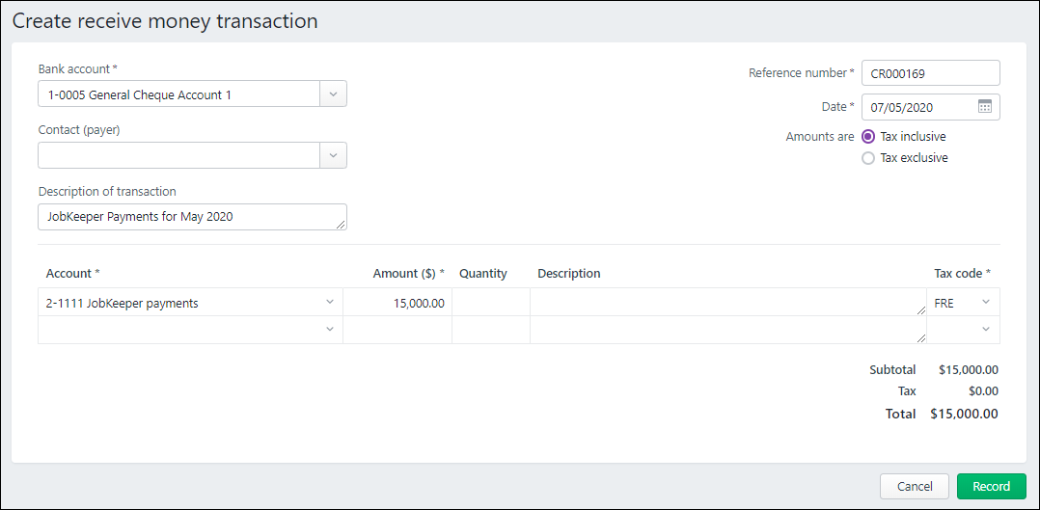Viewport: 1040px width, 510px height.
Task: Select the Tax exclusive radio option
Action: coord(868,158)
